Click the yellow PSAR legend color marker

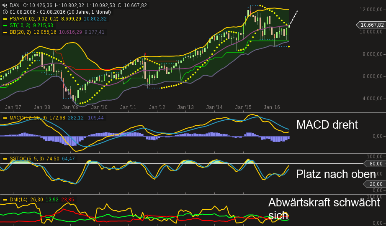[x=5, y=19]
